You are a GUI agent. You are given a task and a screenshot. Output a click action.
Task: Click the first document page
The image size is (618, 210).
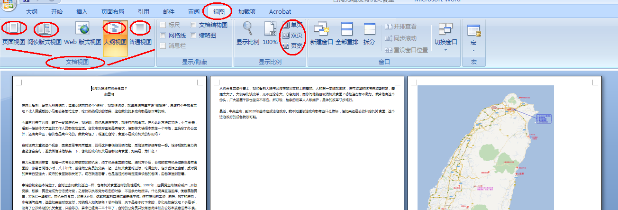click(x=109, y=143)
